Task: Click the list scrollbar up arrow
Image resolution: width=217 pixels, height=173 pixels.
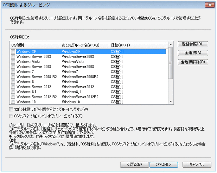Action: (x=171, y=44)
